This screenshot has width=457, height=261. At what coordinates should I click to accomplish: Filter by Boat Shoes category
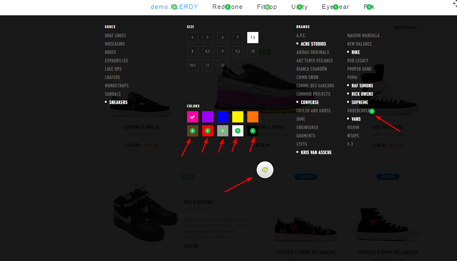115,36
